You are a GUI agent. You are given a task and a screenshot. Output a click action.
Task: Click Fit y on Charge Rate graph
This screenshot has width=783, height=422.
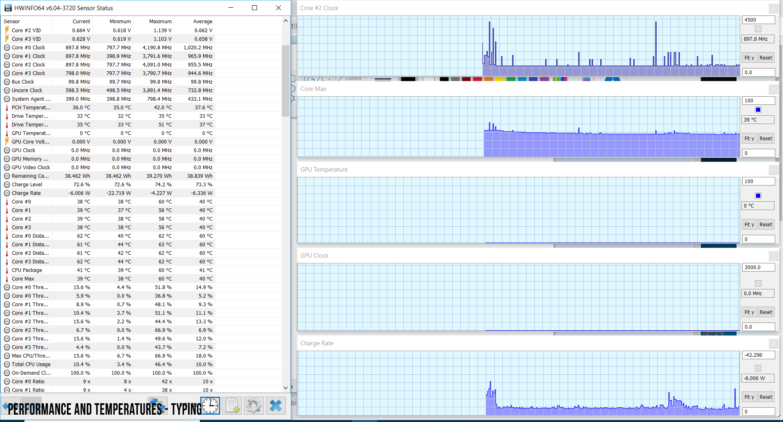point(749,397)
